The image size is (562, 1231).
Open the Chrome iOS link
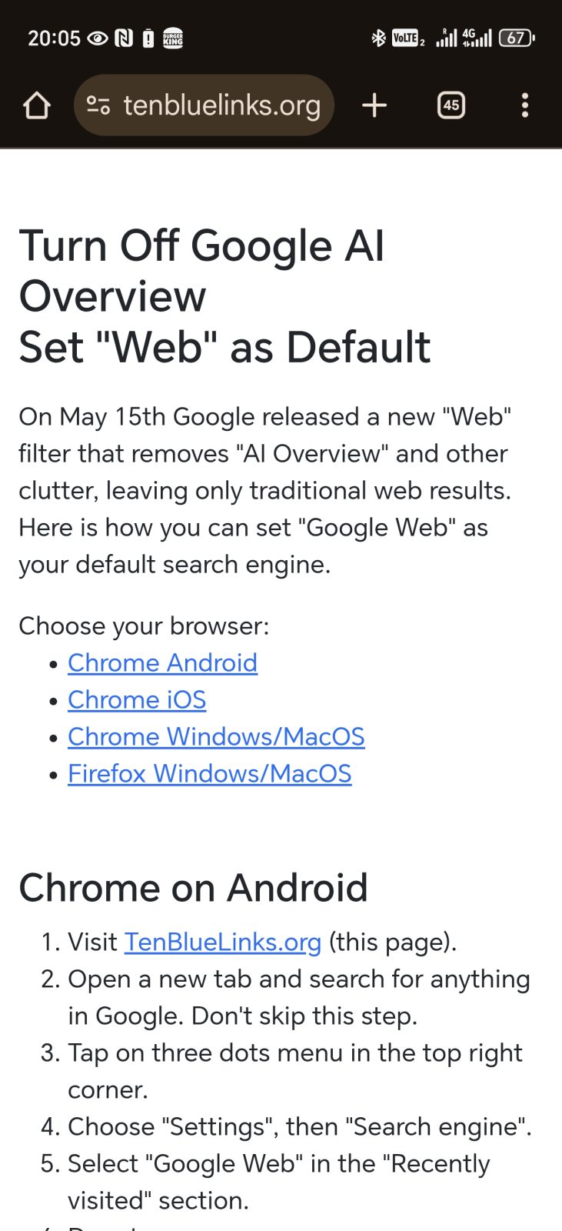(137, 699)
